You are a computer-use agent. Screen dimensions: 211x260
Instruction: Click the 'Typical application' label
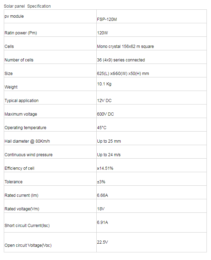[21, 100]
